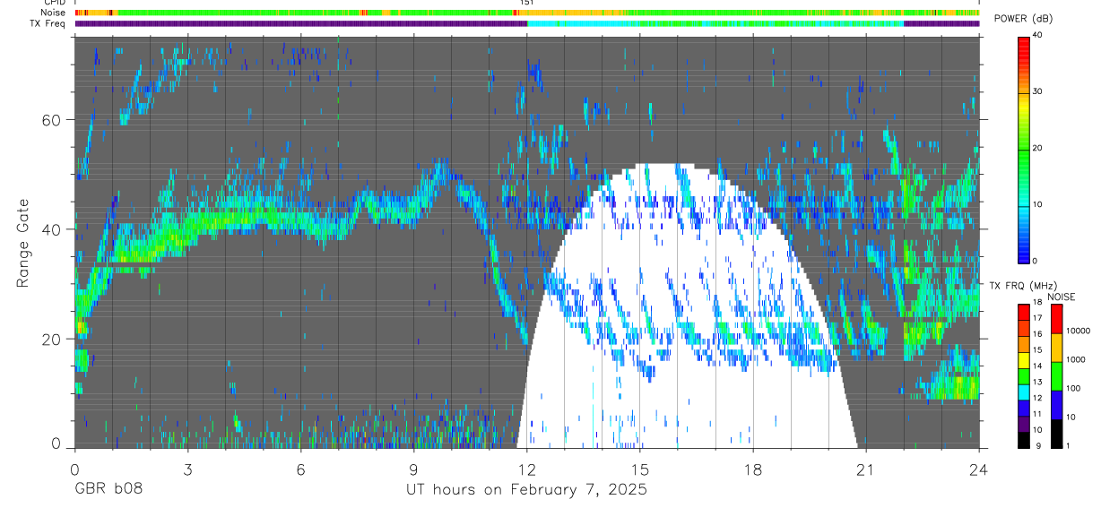Screen dimensions: 1101x508
Task: Click the '12' tick on UT hours axis
Action: 526,468
